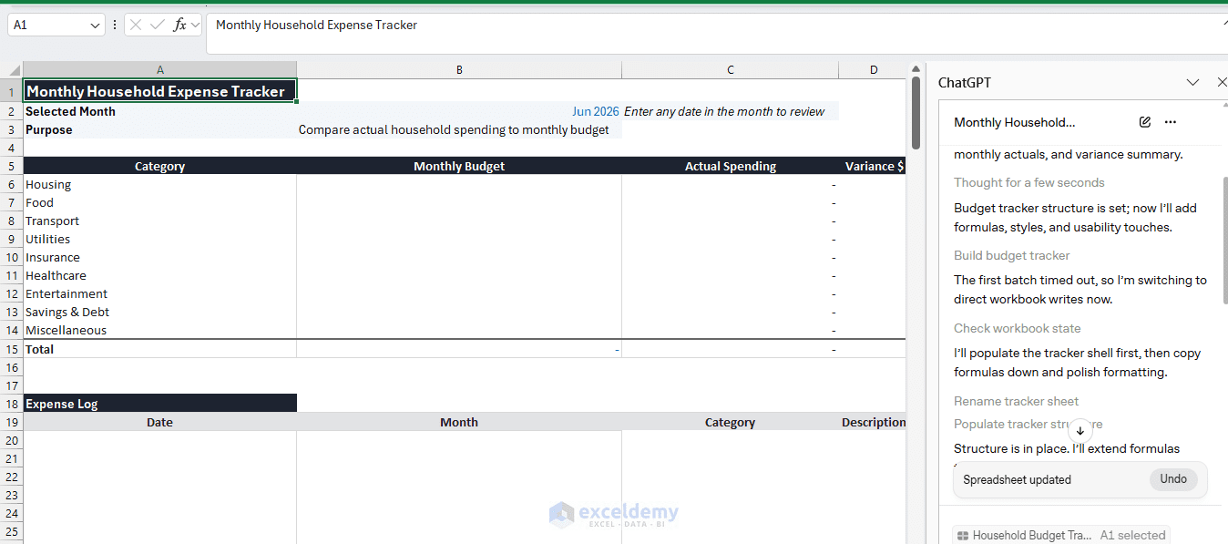Select the Utilities cell

[x=160, y=239]
